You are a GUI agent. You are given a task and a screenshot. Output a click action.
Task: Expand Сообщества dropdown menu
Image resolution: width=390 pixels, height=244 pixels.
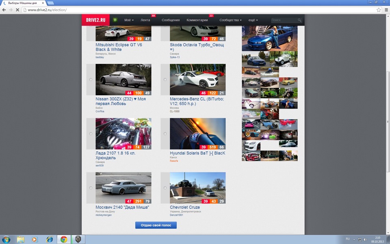click(x=230, y=20)
